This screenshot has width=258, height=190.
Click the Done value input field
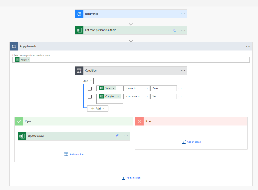click(164, 88)
